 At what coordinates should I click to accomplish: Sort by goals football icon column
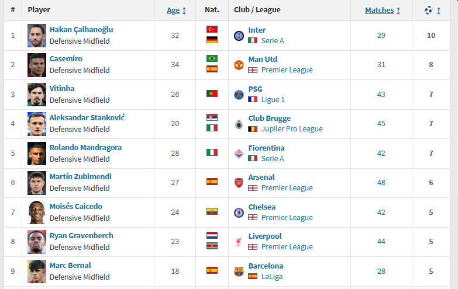click(431, 10)
